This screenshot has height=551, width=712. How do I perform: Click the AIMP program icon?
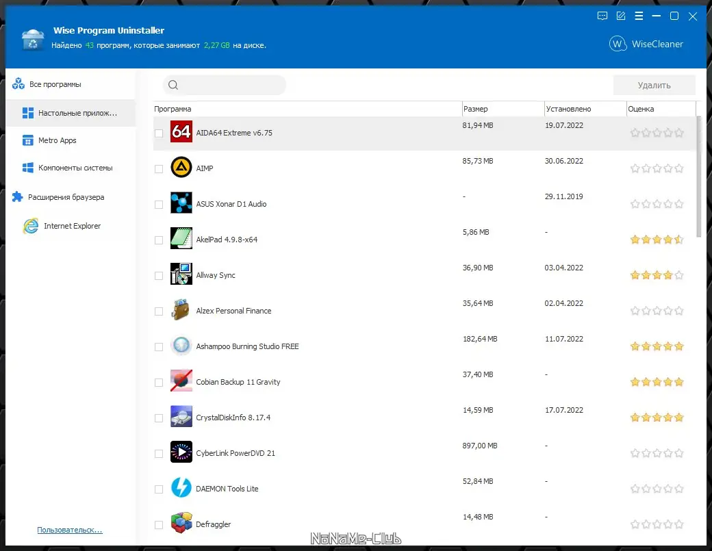coord(181,167)
